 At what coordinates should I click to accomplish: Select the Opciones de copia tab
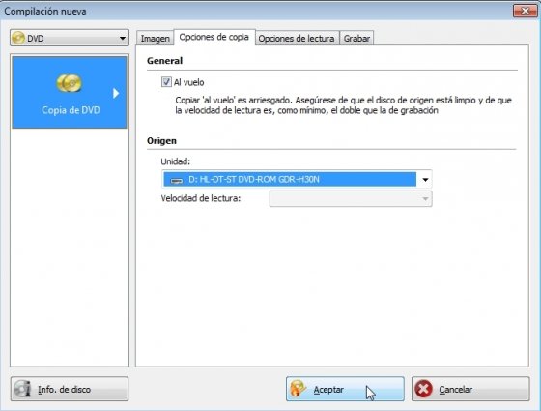pos(214,37)
